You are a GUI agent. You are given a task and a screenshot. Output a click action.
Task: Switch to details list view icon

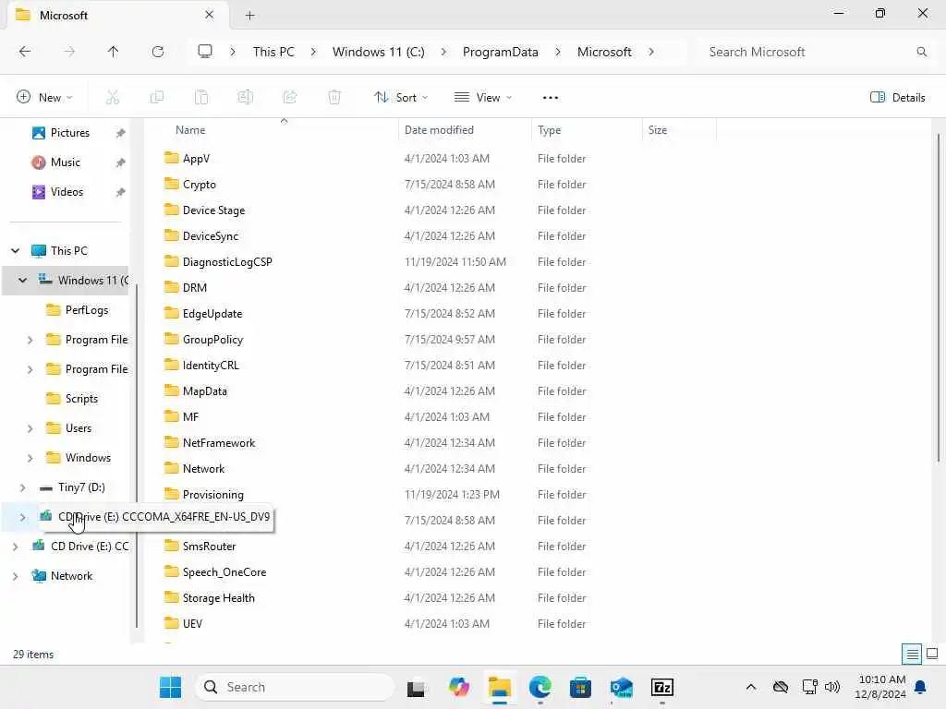click(912, 654)
